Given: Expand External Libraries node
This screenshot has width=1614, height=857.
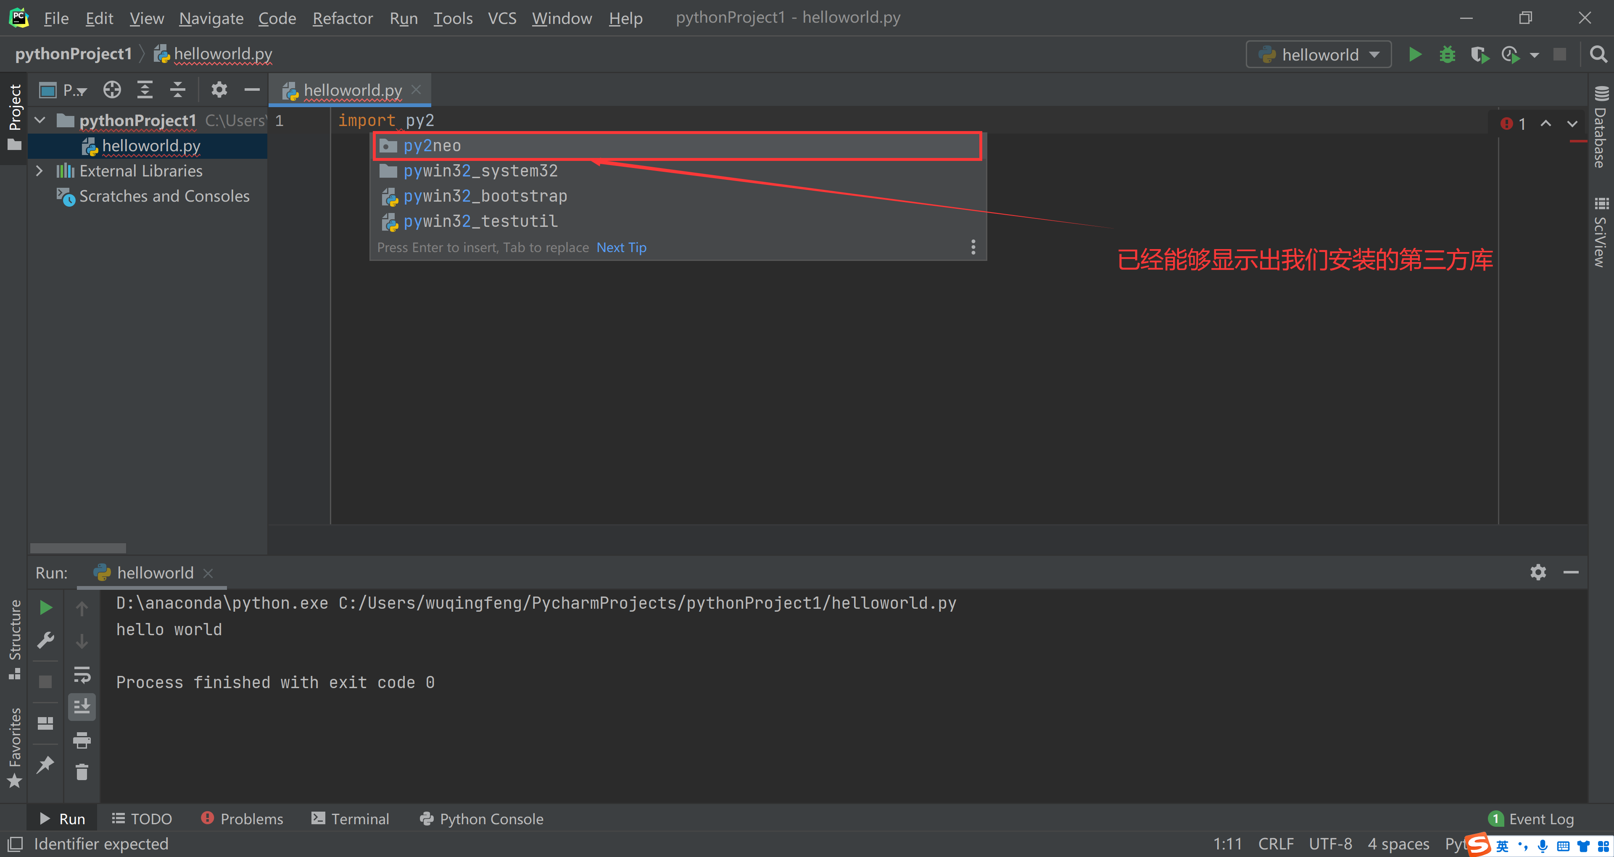Looking at the screenshot, I should click(x=40, y=171).
